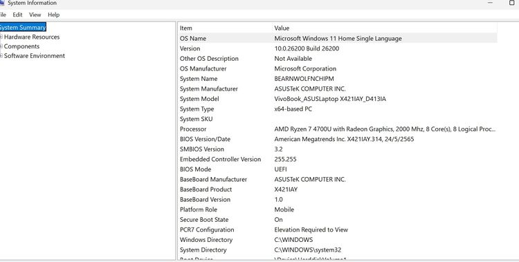The image size is (519, 262).
Task: Click the BEARNWOLFNCHIPM value
Action: (x=304, y=79)
